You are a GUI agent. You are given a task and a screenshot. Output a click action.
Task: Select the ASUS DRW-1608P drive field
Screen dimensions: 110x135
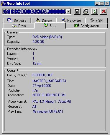(34, 12)
